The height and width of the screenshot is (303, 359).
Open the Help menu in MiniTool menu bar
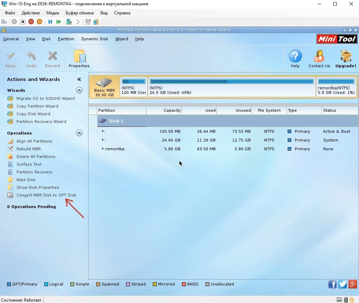[x=139, y=39]
